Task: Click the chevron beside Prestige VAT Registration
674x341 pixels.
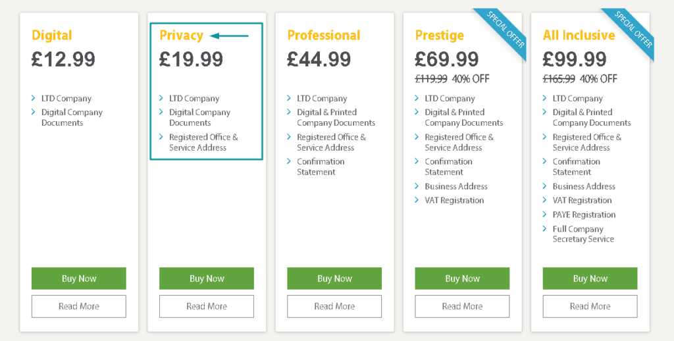Action: [x=417, y=200]
